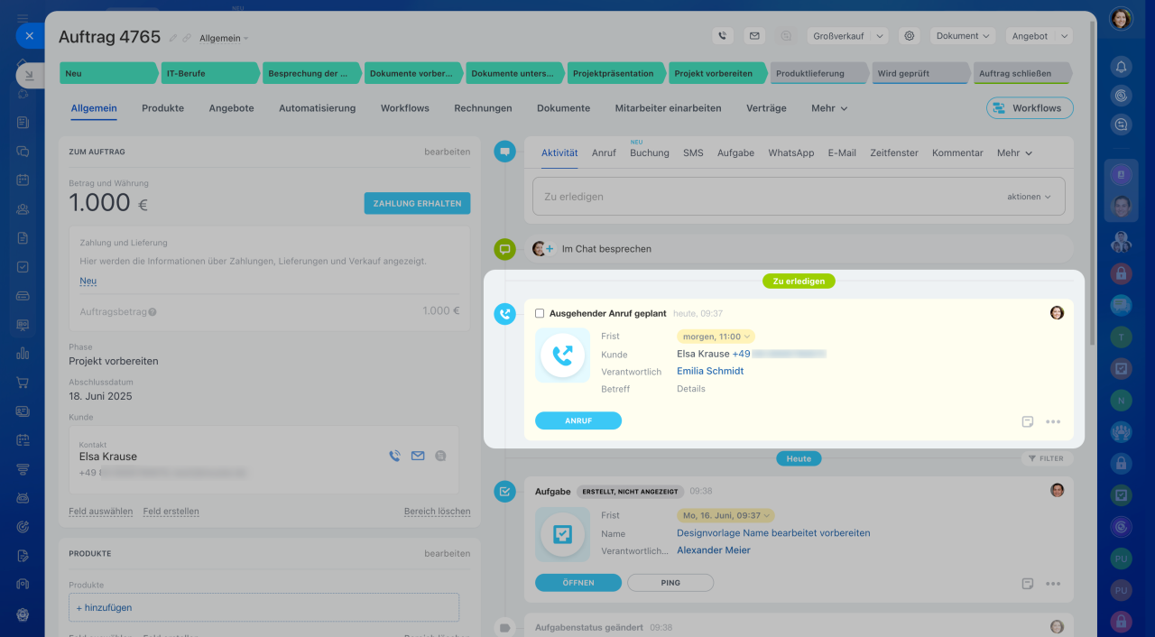Image resolution: width=1155 pixels, height=637 pixels.
Task: Click the FILTER button in timeline
Action: pos(1045,458)
